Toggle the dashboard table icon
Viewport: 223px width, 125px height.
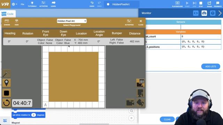140,83
